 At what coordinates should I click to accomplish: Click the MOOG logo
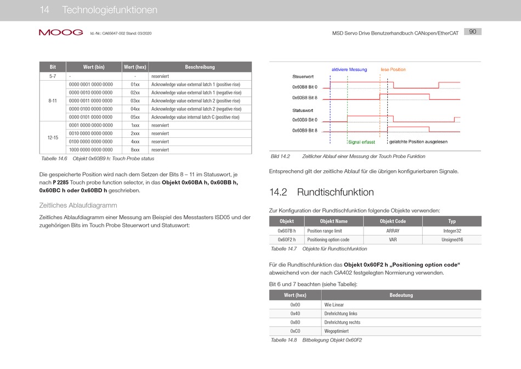61,32
